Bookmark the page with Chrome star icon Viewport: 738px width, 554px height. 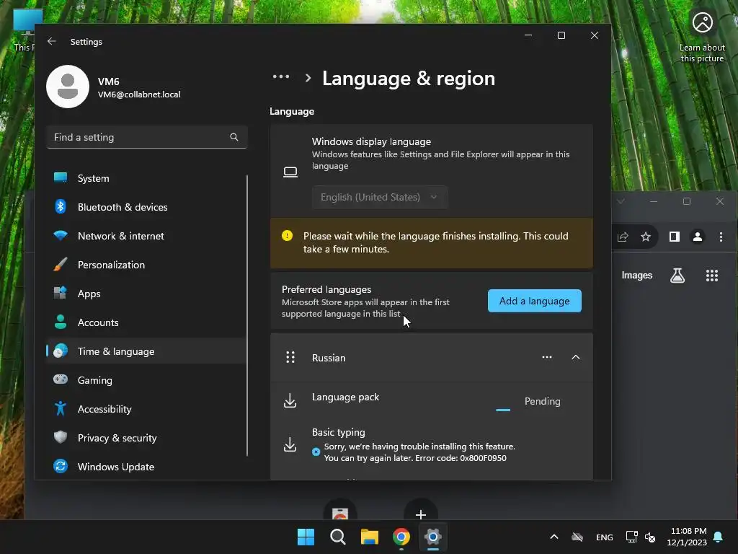[646, 237]
